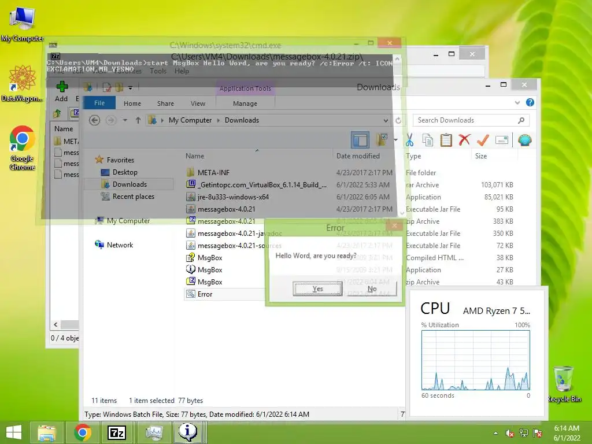Click New folder icon in quick access toolbar
Viewport: 592px width, 444px height.
(119, 88)
